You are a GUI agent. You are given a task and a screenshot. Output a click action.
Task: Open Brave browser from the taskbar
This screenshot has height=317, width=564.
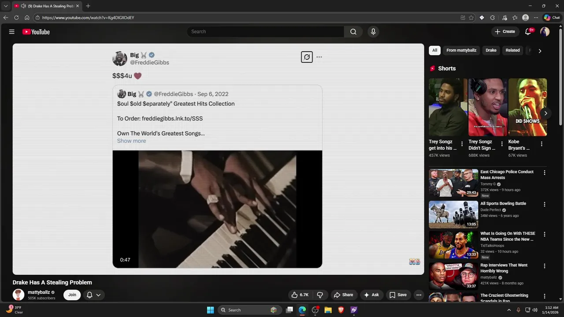(341, 310)
